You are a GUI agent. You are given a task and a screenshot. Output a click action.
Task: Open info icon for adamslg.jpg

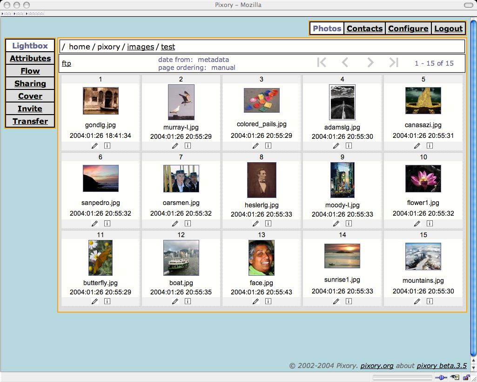[349, 146]
